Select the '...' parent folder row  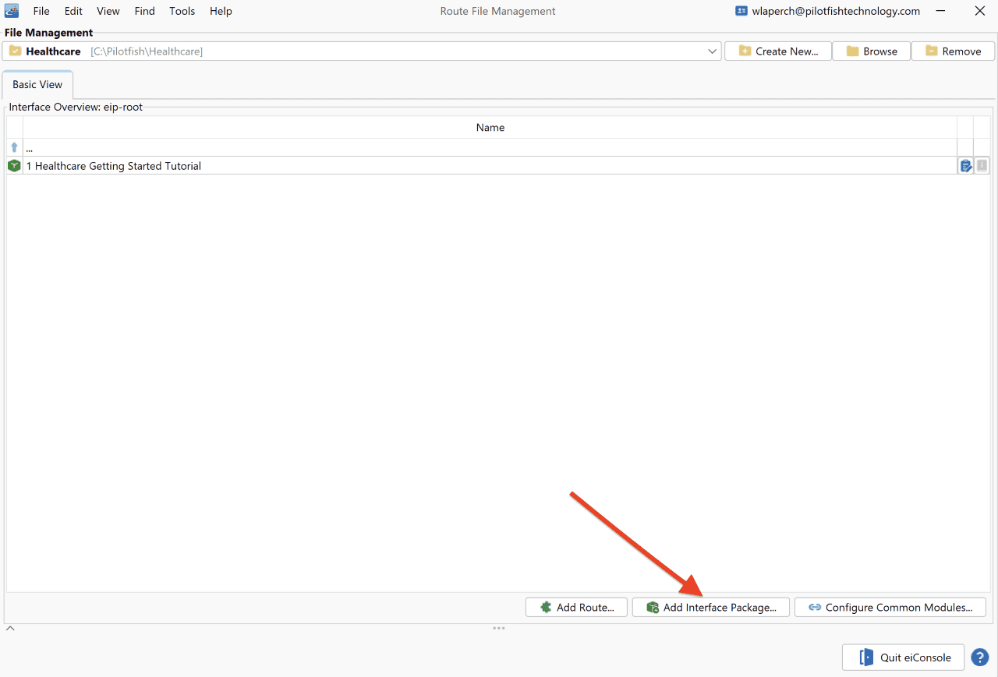point(490,147)
